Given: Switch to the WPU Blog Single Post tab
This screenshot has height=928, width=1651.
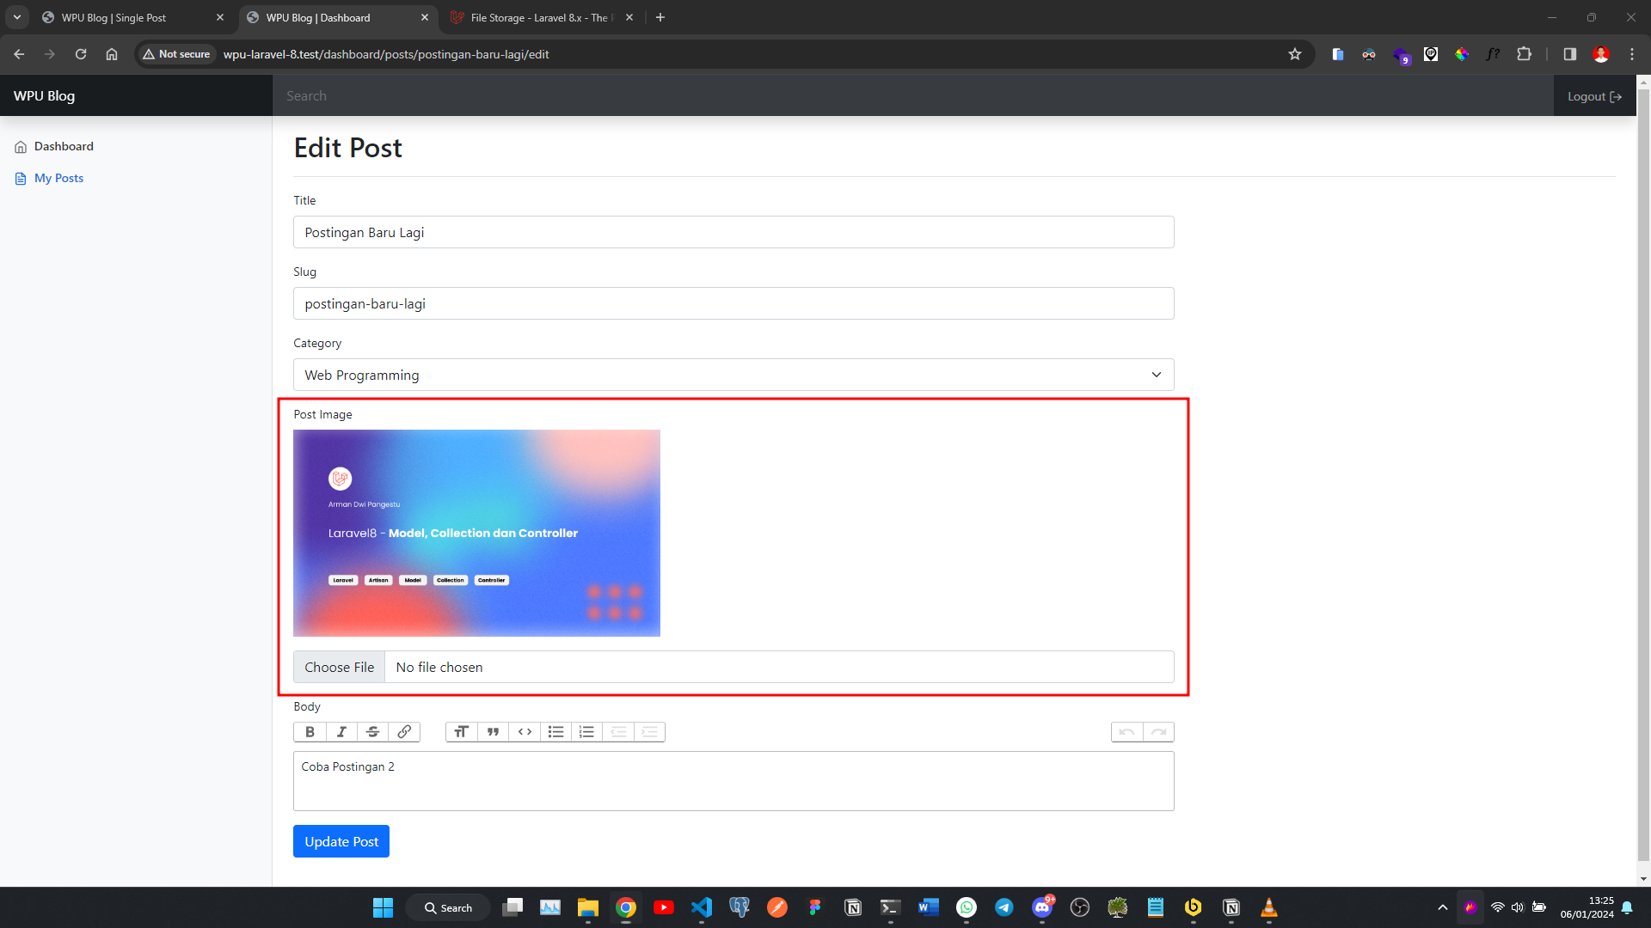Looking at the screenshot, I should tap(120, 17).
